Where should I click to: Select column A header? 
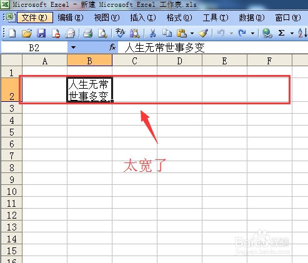(44, 61)
